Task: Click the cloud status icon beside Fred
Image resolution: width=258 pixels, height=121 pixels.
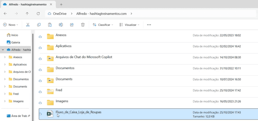Action: [40, 92]
